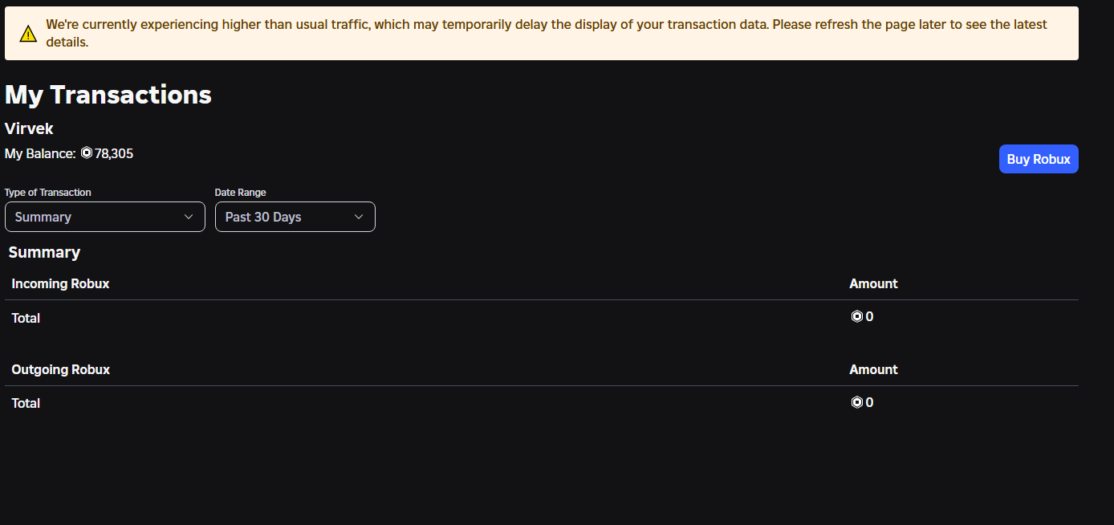Select the Summary section heading
The image size is (1114, 525).
click(x=44, y=252)
